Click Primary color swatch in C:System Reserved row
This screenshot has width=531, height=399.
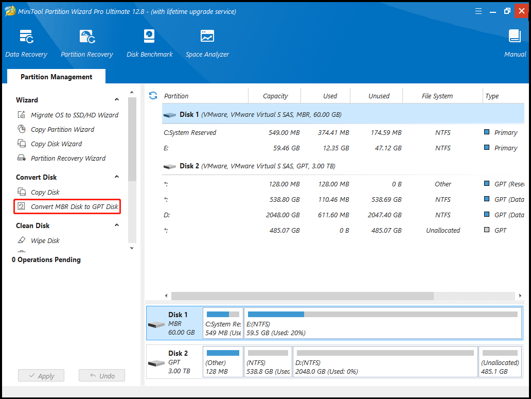click(487, 132)
